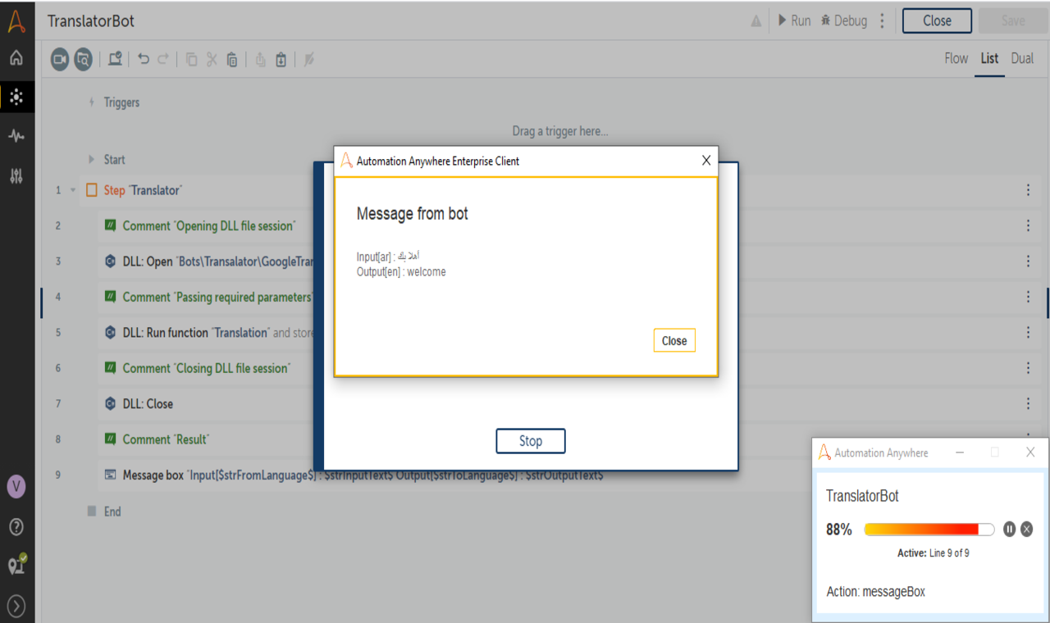The image size is (1050, 623).
Task: Open the bot assistant search icon in toolbar
Action: point(83,59)
